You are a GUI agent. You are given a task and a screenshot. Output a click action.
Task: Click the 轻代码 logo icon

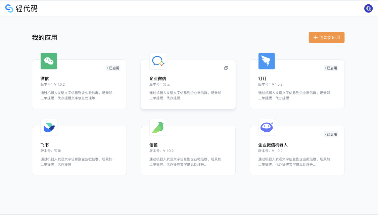[x=9, y=8]
